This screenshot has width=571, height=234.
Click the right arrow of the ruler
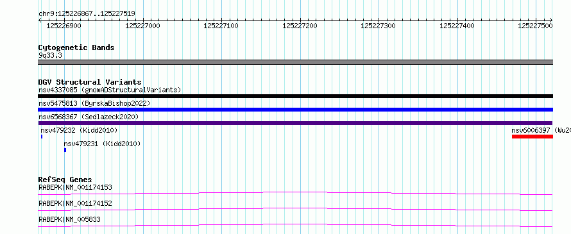click(551, 20)
